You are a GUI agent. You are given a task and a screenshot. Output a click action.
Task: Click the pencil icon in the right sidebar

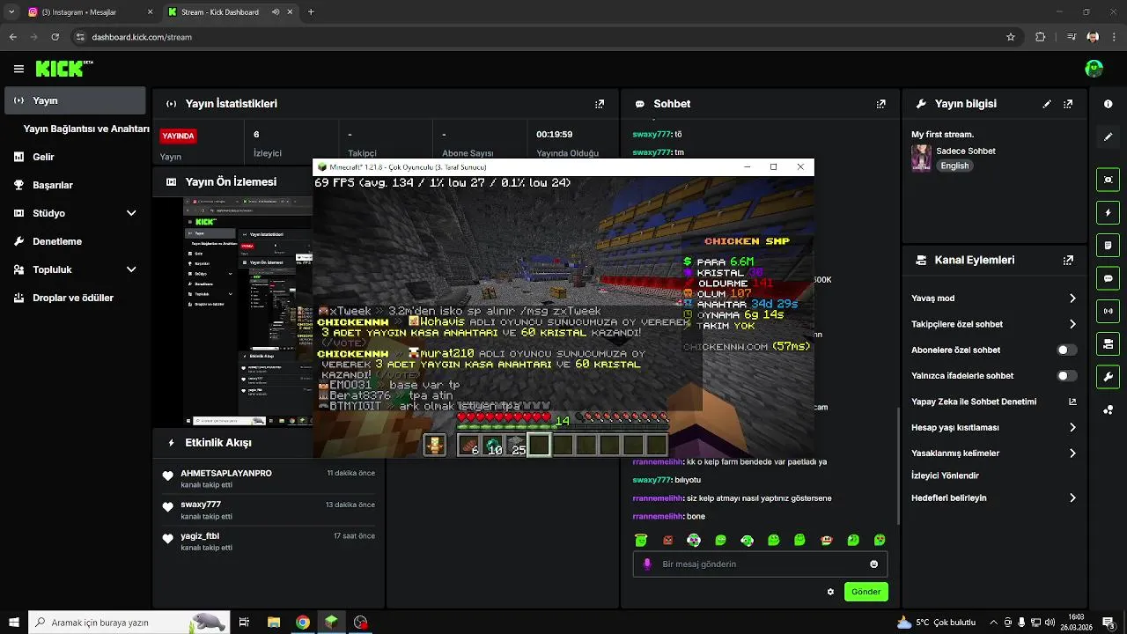(1109, 137)
